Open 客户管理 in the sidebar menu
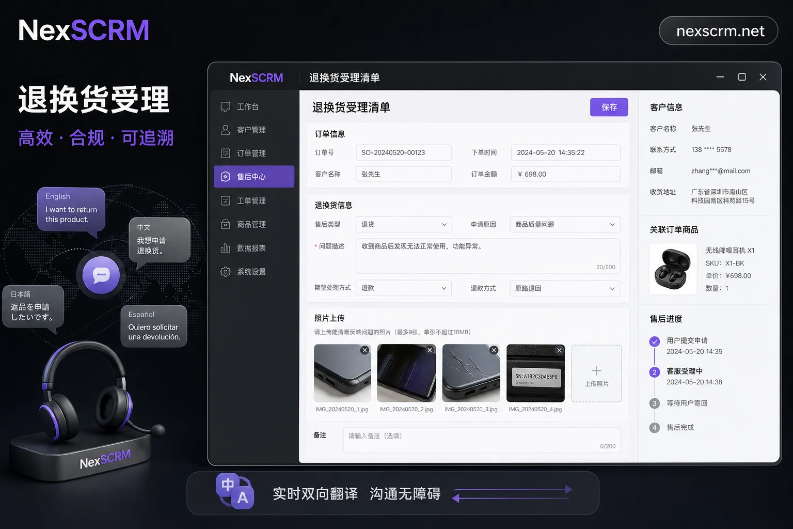 click(254, 130)
